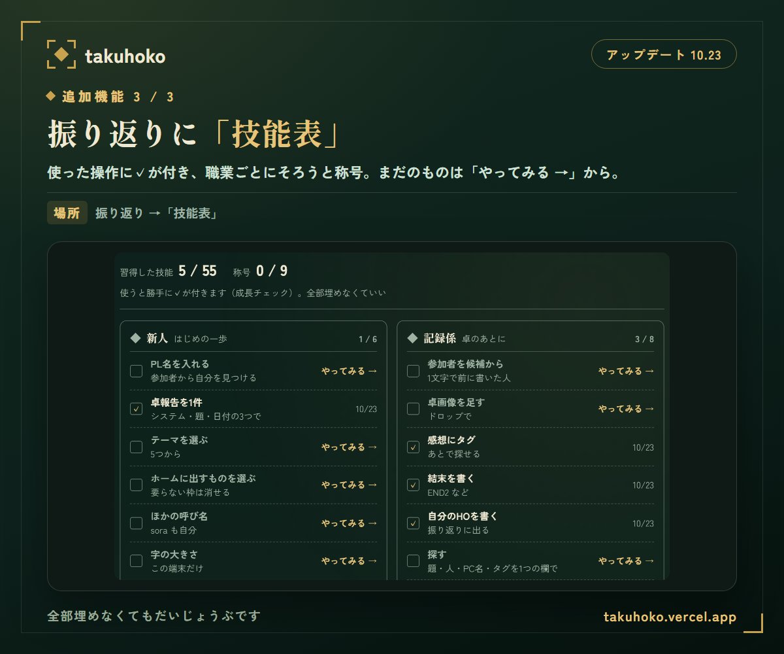Click the 10/23 date on 結末を書く
The image size is (784, 654).
click(644, 485)
